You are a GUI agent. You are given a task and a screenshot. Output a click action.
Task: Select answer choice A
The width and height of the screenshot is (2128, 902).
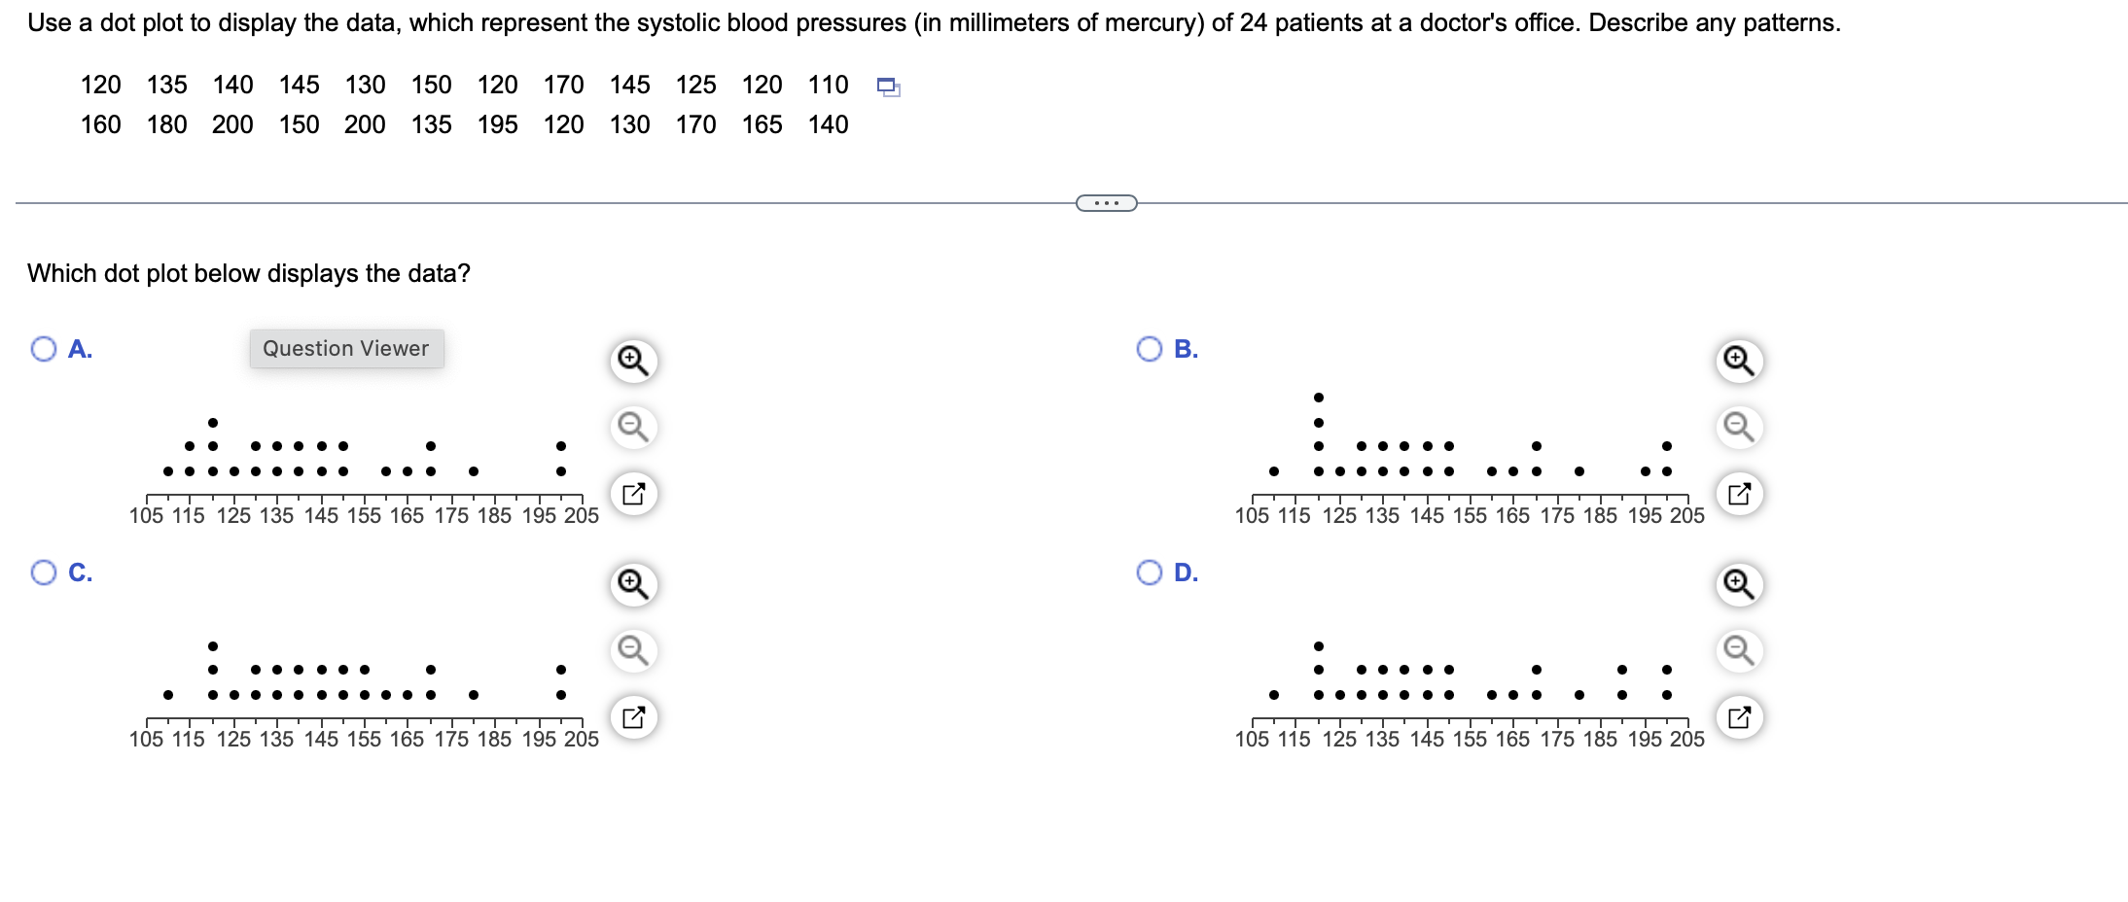[43, 347]
